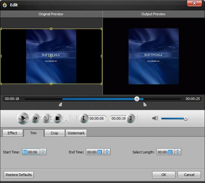
Task: Switch to the Trim tab
Action: [x=34, y=133]
